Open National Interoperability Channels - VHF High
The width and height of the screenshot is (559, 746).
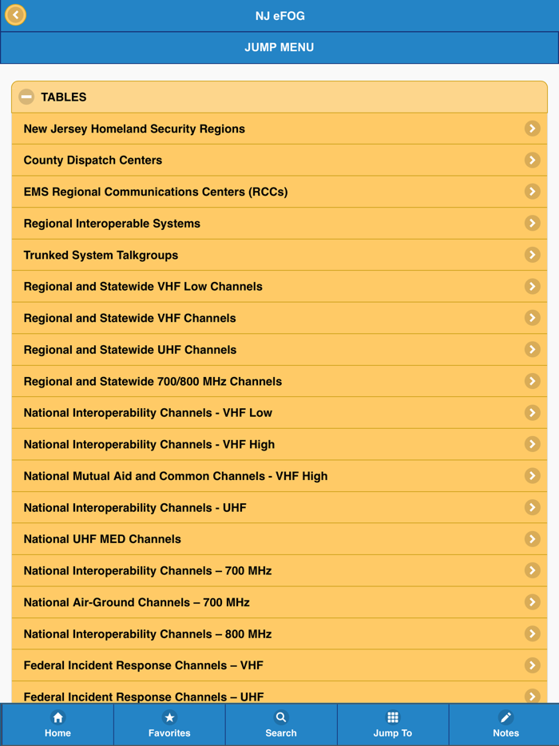pyautogui.click(x=279, y=444)
